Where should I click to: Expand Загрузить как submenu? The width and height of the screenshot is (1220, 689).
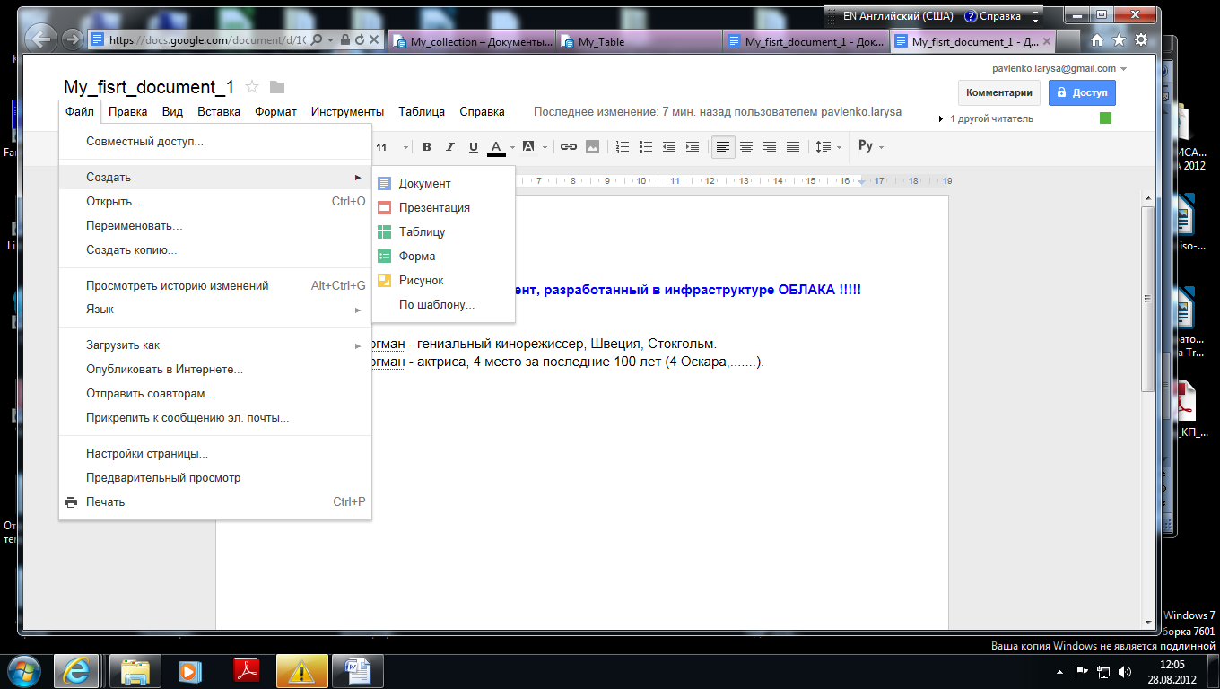click(x=215, y=345)
